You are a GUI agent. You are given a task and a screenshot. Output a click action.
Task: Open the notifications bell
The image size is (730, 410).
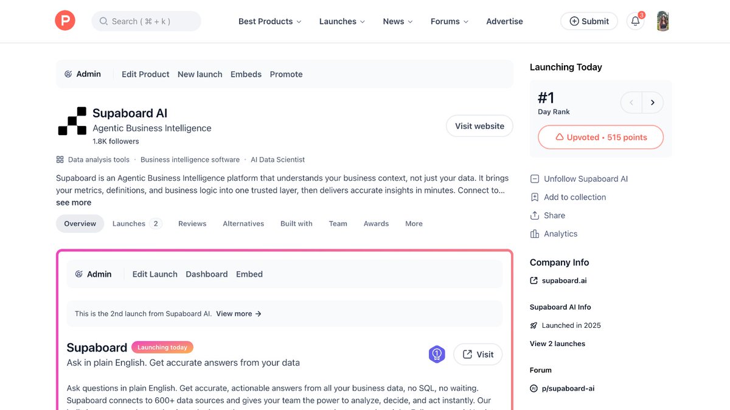pyautogui.click(x=635, y=21)
